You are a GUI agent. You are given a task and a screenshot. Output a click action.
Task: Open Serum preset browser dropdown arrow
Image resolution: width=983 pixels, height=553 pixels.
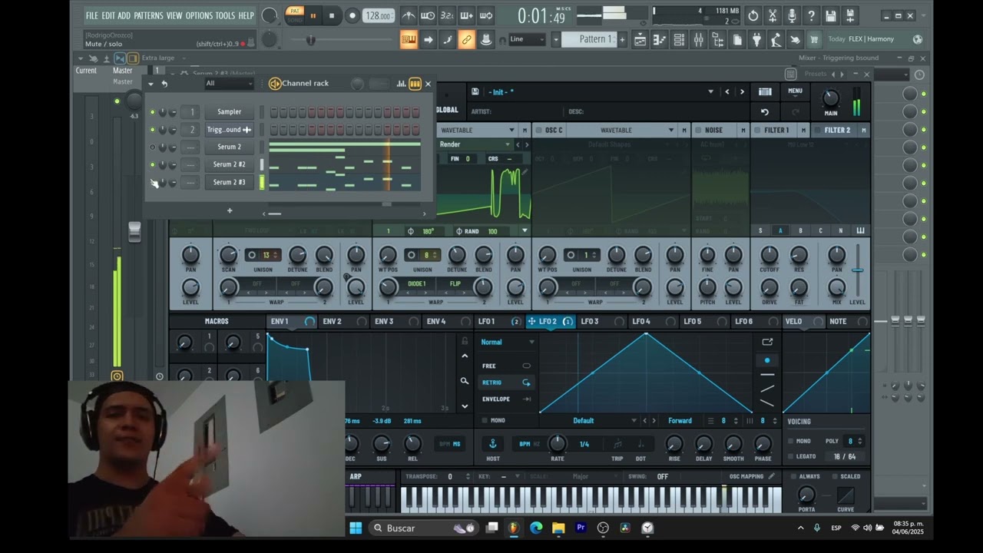click(710, 91)
